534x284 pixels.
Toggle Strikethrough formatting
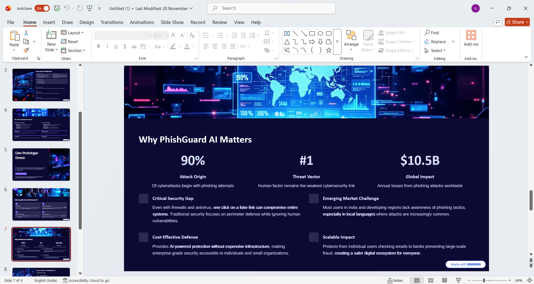click(134, 46)
